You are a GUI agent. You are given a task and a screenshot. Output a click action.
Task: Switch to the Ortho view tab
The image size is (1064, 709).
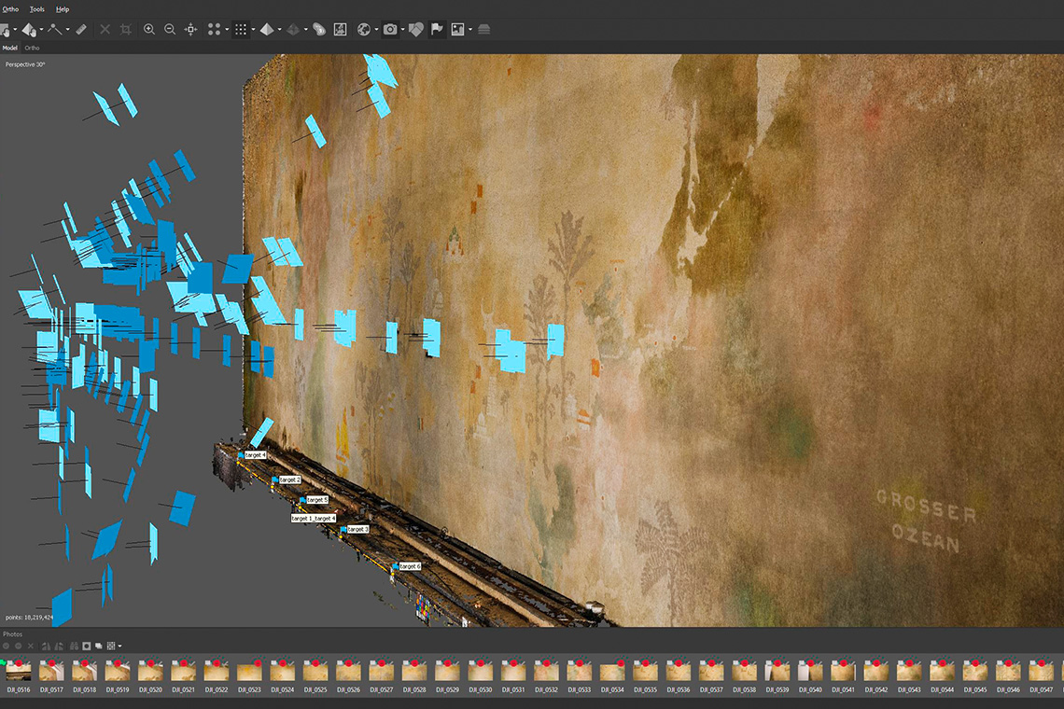click(x=32, y=48)
